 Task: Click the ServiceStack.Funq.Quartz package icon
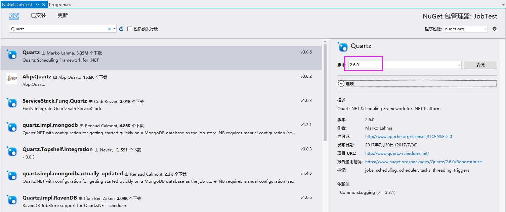[x=12, y=103]
